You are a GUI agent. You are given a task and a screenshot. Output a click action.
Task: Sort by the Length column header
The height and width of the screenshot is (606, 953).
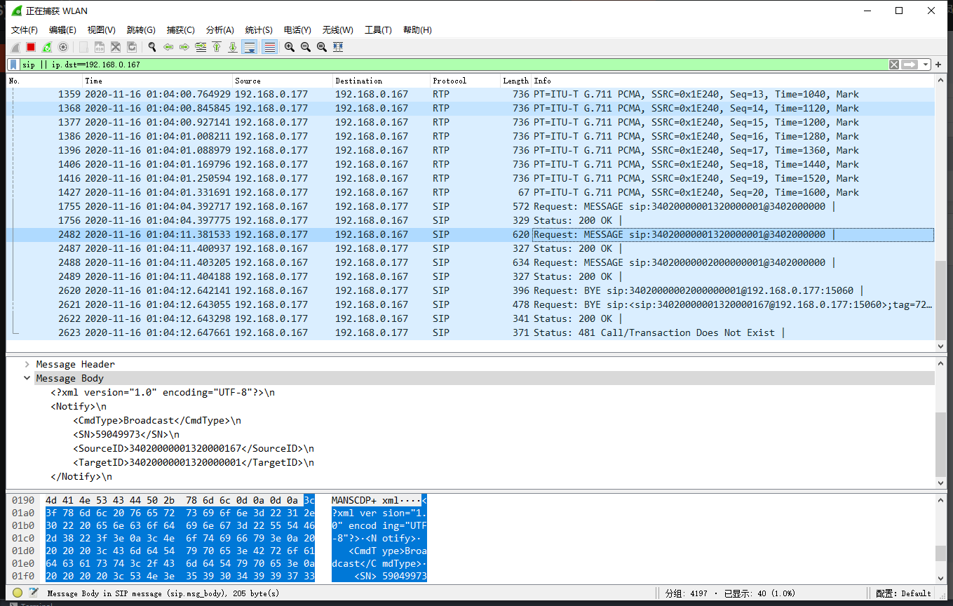coord(515,81)
